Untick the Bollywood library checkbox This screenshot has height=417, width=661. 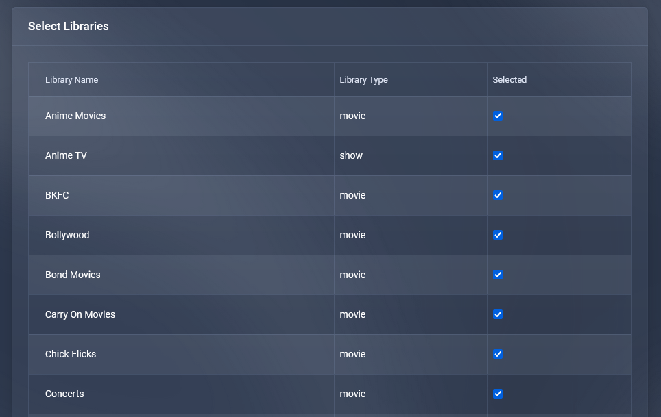click(x=498, y=235)
